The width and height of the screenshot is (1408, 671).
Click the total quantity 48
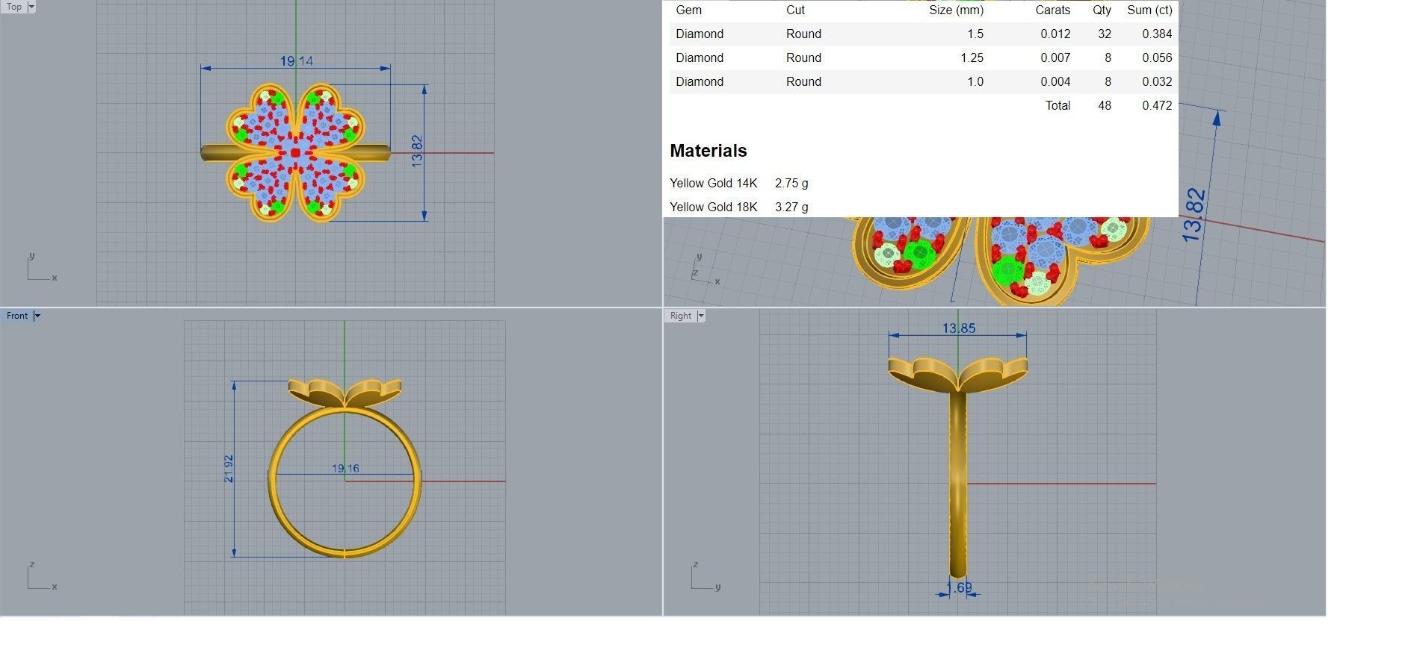[x=1105, y=106]
